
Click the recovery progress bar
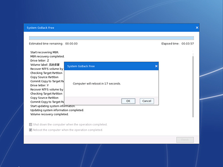pos(111,38)
